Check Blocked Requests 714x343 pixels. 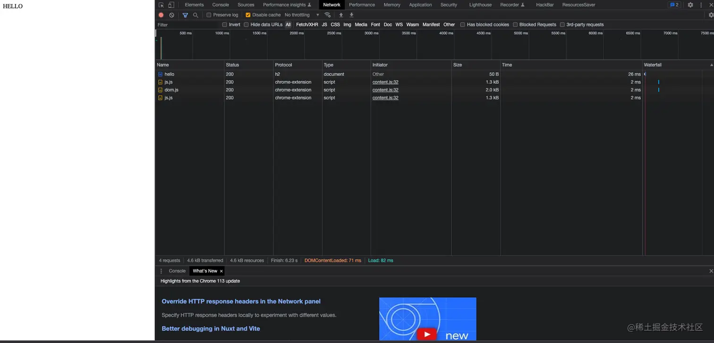[515, 25]
